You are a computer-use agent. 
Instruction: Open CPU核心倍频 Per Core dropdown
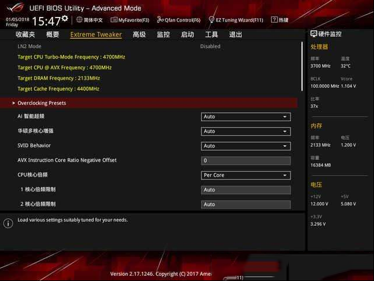[246, 175]
